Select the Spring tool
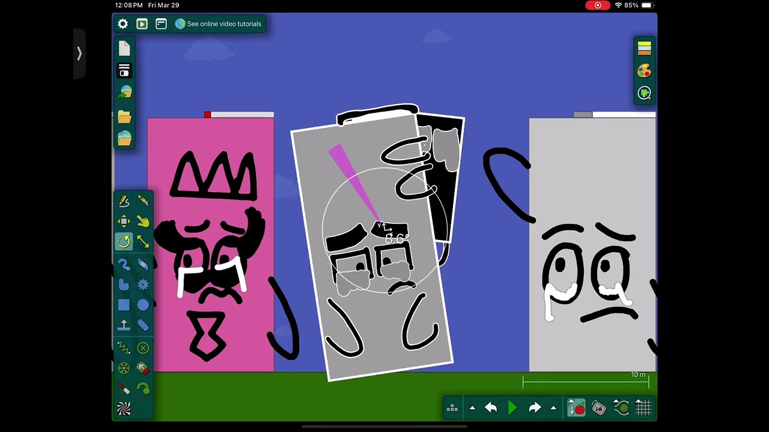769x432 pixels. pyautogui.click(x=124, y=348)
